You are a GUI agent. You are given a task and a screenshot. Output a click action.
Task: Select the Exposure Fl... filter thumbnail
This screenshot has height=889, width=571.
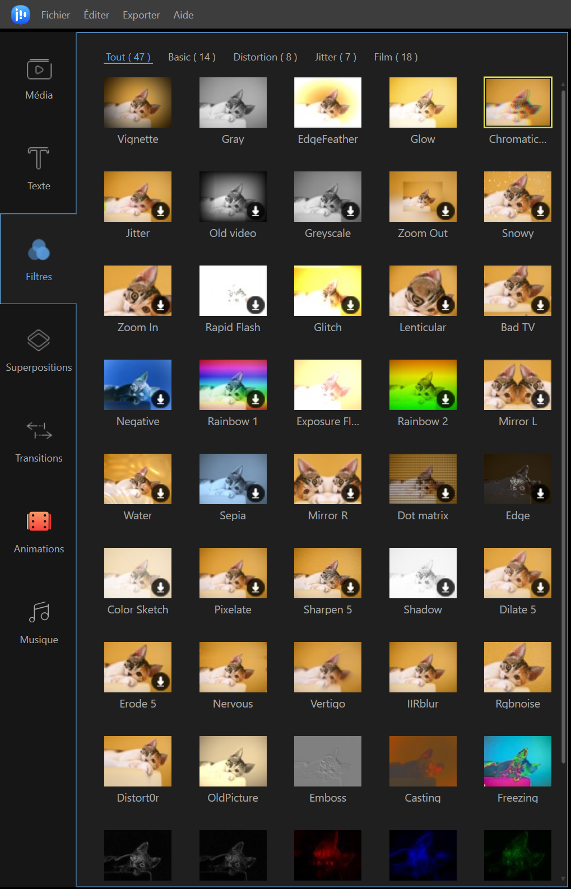328,385
